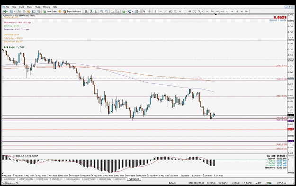This screenshot has width=296, height=186.
Task: Open the Arrows objects icon
Action: (199, 11)
